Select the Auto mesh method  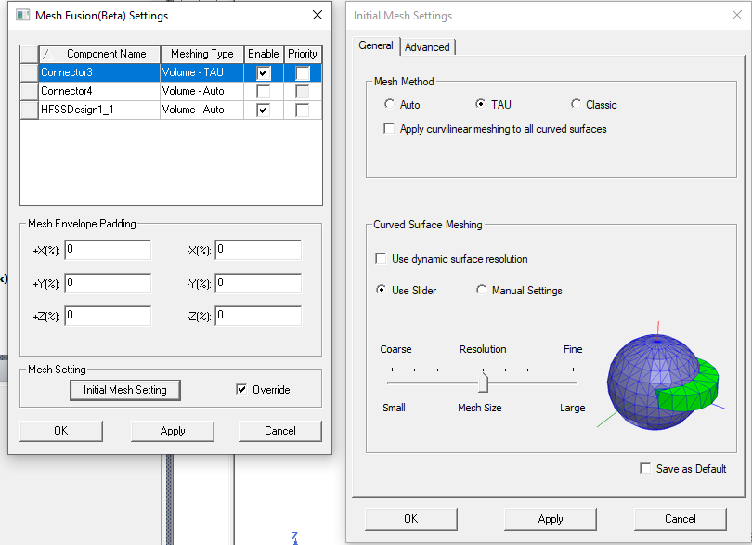point(389,105)
